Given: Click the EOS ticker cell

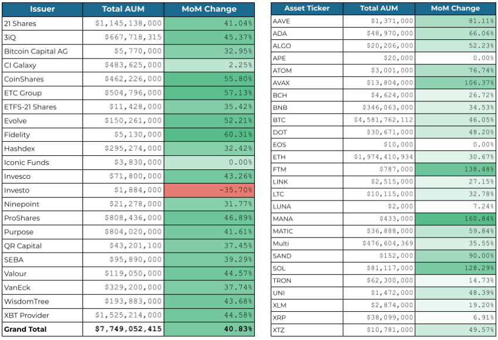Looking at the screenshot, I should point(307,145).
